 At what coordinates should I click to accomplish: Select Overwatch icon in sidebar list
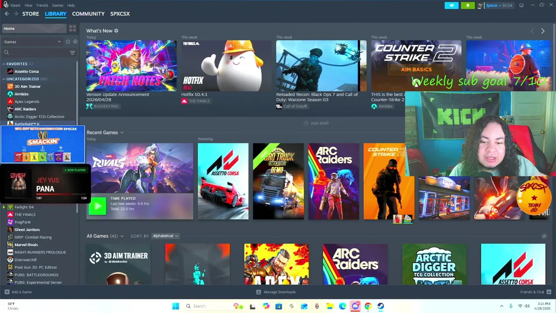pyautogui.click(x=10, y=260)
